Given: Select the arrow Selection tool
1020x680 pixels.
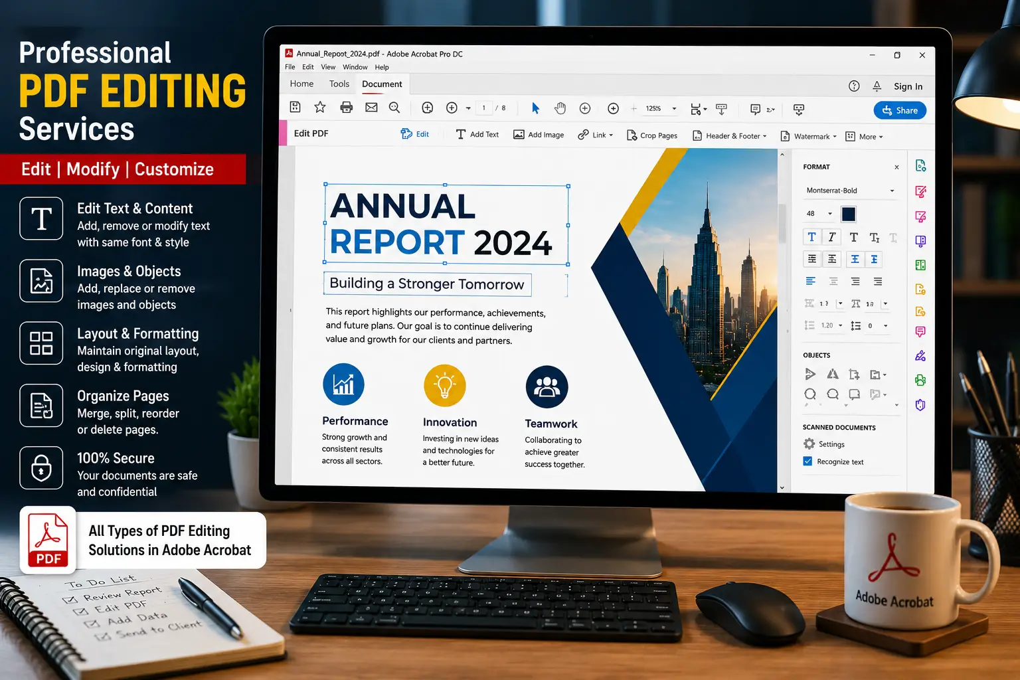Looking at the screenshot, I should coord(536,108).
